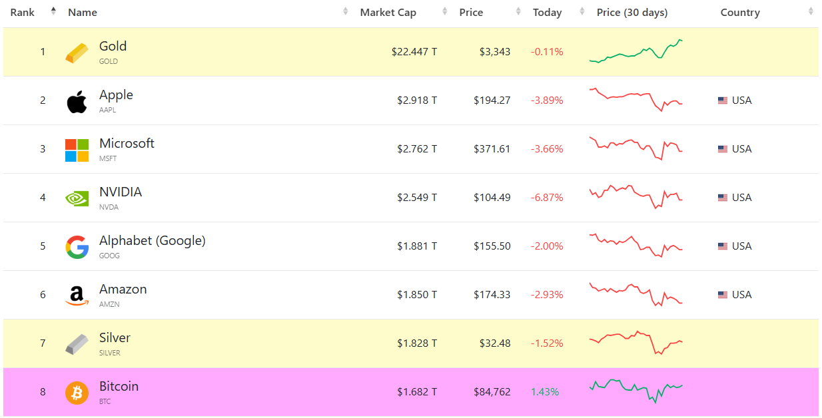Click the Apple logo icon
This screenshot has width=822, height=418.
(x=77, y=101)
